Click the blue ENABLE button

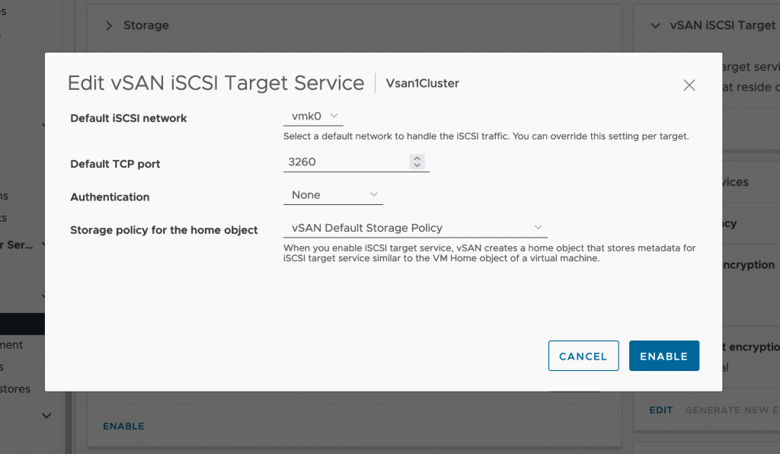[x=664, y=356]
